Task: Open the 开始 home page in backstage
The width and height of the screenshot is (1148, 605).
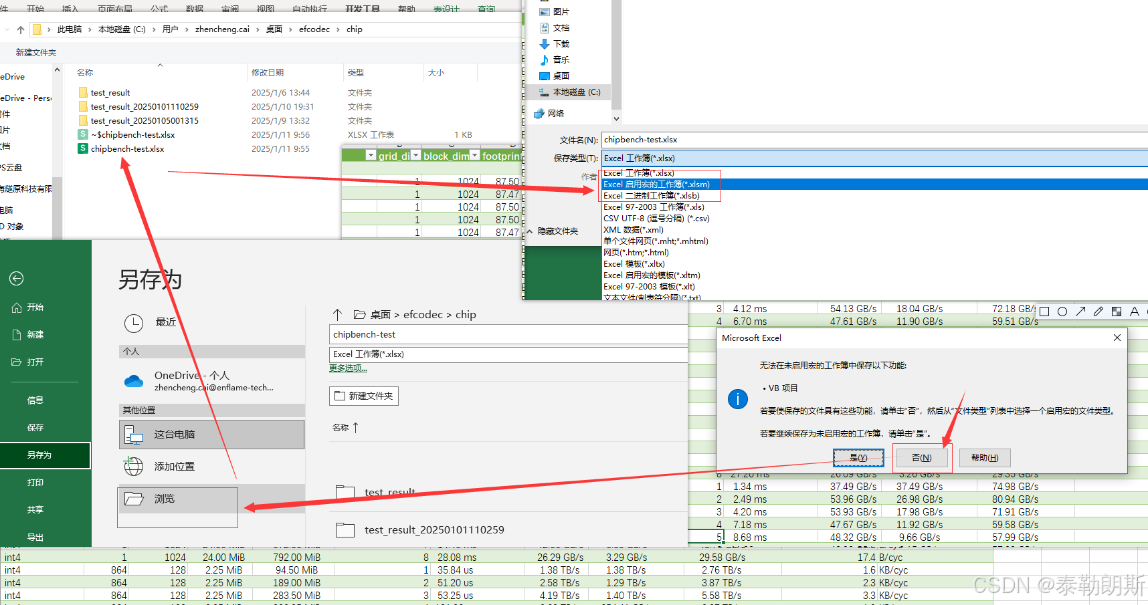Action: (28, 308)
